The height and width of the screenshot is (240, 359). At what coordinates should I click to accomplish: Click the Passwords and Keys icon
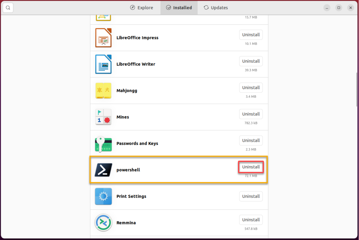click(x=103, y=143)
